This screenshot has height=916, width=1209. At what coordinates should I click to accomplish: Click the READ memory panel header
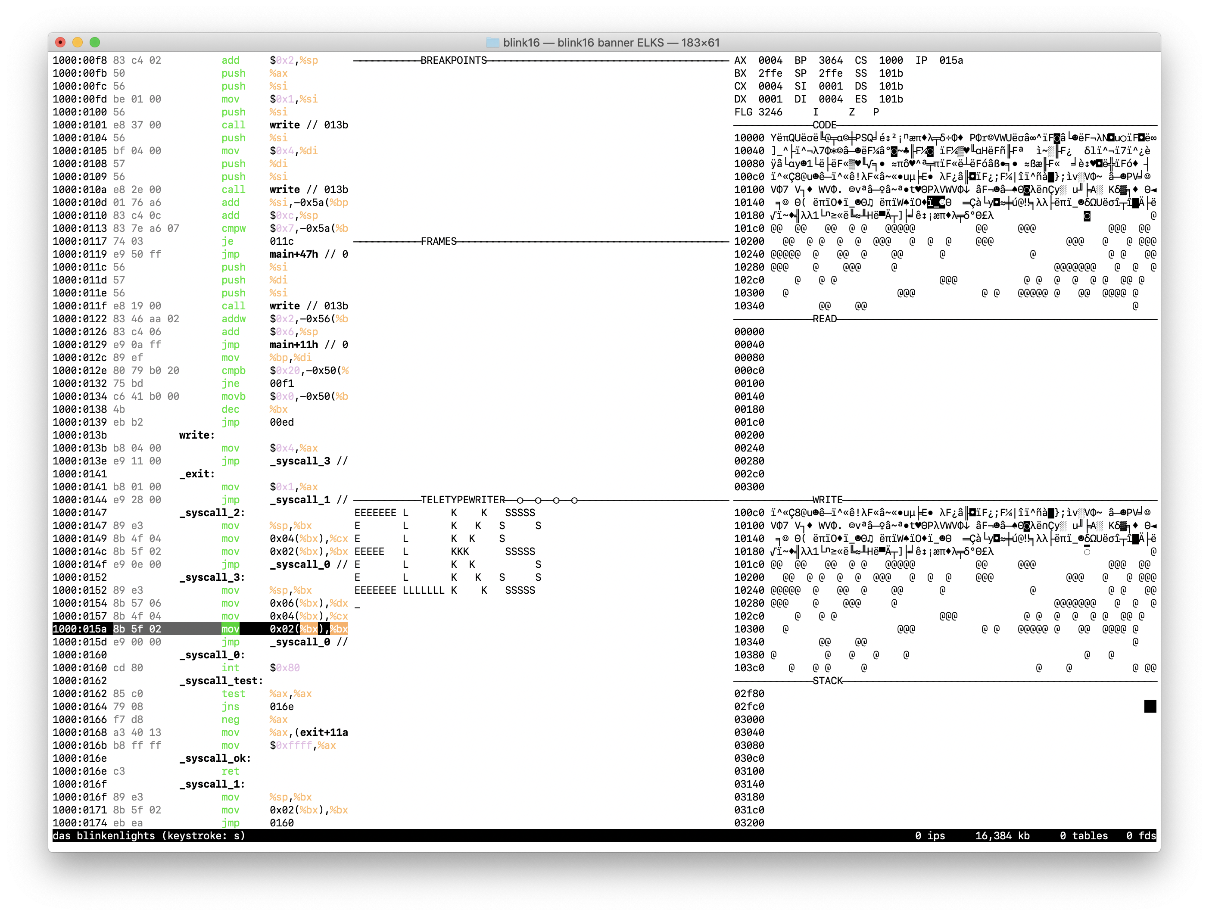pos(824,319)
